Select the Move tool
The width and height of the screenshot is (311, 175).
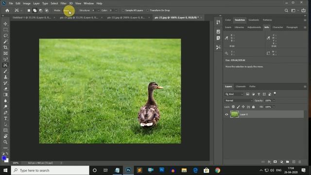pyautogui.click(x=5, y=24)
